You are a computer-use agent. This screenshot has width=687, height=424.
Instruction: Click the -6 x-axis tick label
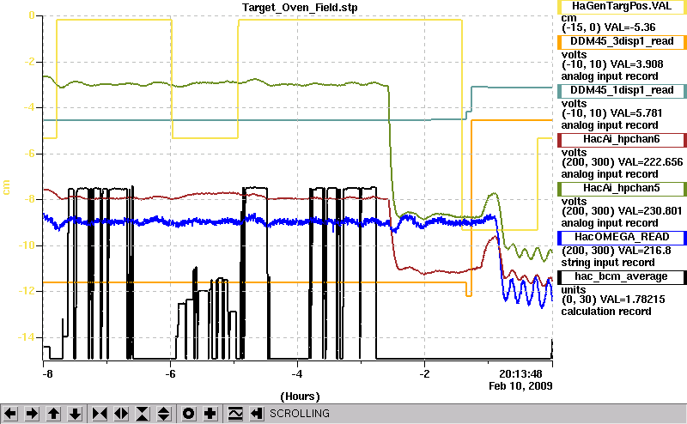tap(170, 374)
